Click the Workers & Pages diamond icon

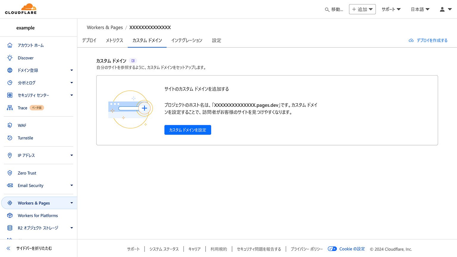point(10,203)
